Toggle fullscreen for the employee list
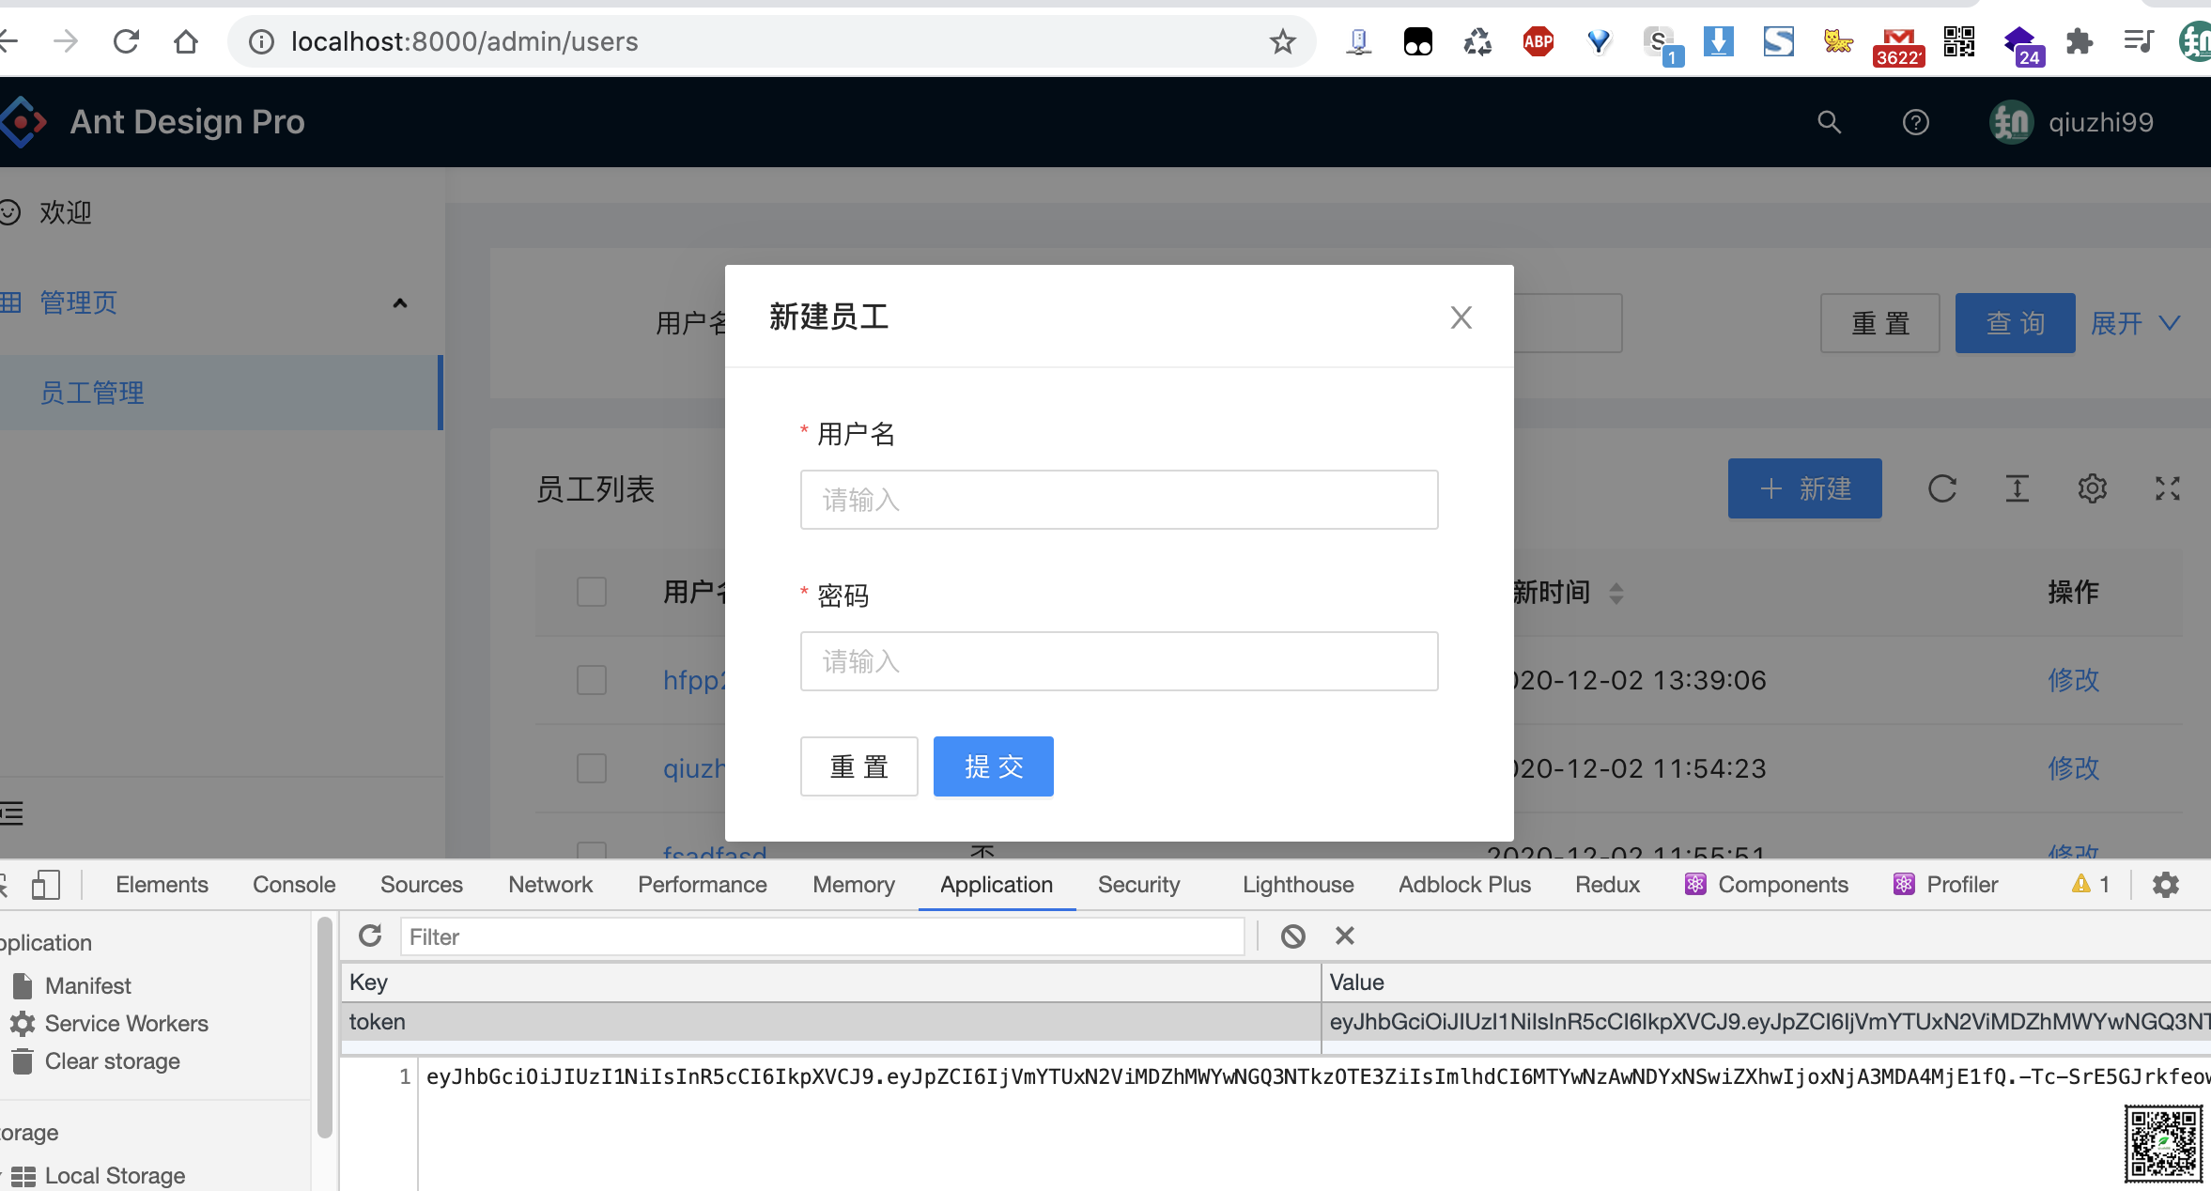Screen dimensions: 2211x1191 [2168, 488]
